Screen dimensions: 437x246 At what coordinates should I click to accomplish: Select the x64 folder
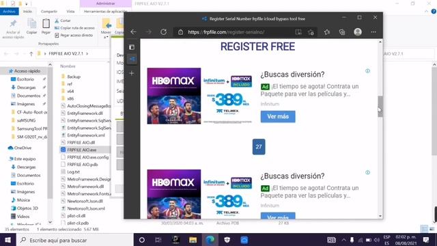70,91
